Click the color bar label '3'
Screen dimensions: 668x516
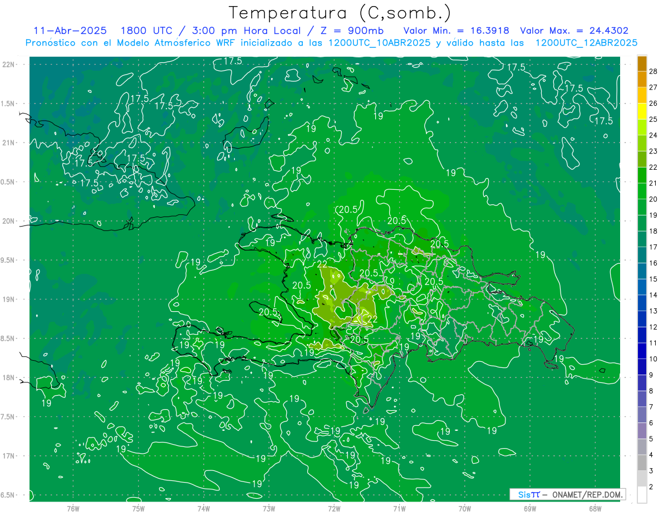652,471
